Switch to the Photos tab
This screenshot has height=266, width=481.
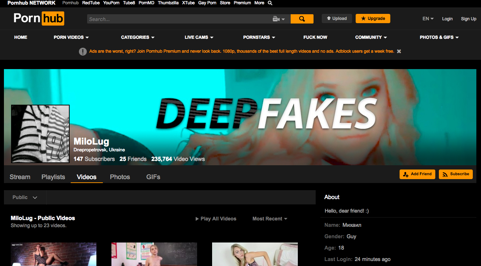point(120,177)
